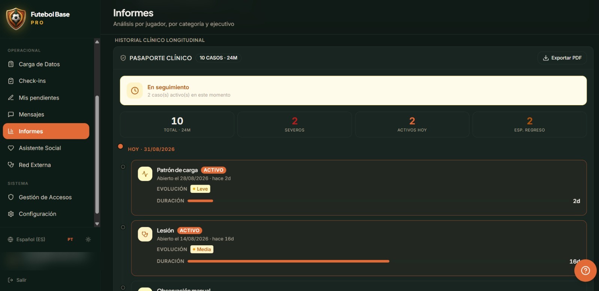
Task: Click the Salir logout arrow icon
Action: point(10,280)
